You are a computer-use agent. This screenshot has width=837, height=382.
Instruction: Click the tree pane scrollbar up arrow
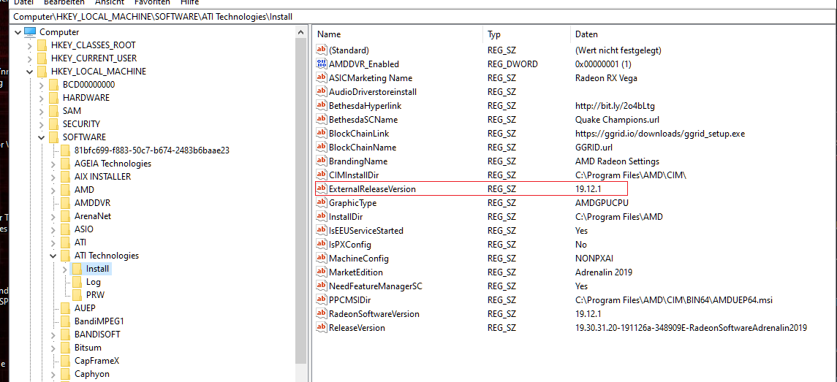pyautogui.click(x=301, y=33)
